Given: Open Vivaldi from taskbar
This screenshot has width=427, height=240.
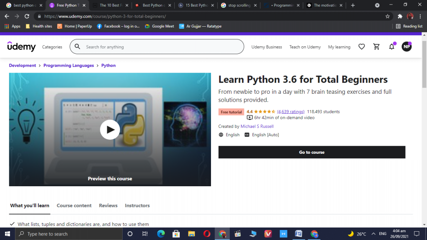Looking at the screenshot, I should [268, 234].
